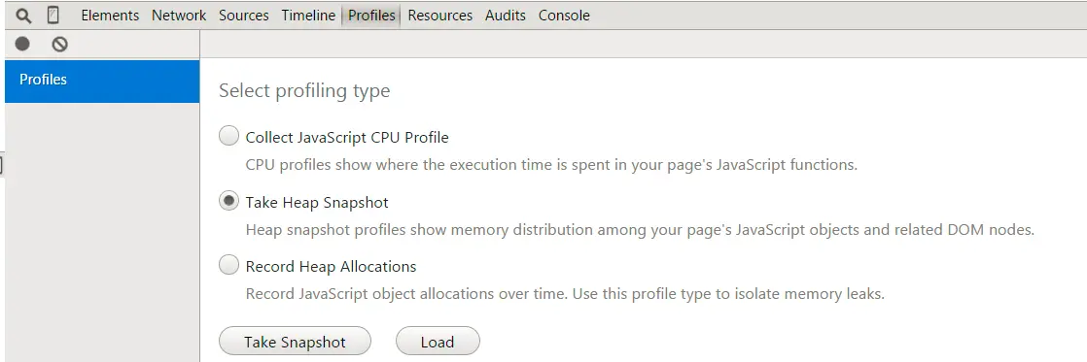The height and width of the screenshot is (362, 1087).
Task: Open the Timeline tab
Action: coord(308,16)
